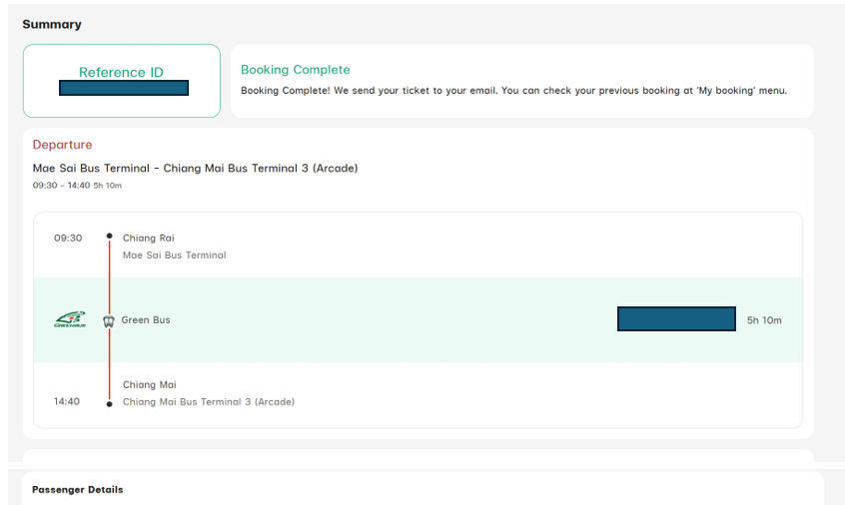Click the arrival stop dot marker
Viewport: 845px width, 505px height.
click(110, 404)
